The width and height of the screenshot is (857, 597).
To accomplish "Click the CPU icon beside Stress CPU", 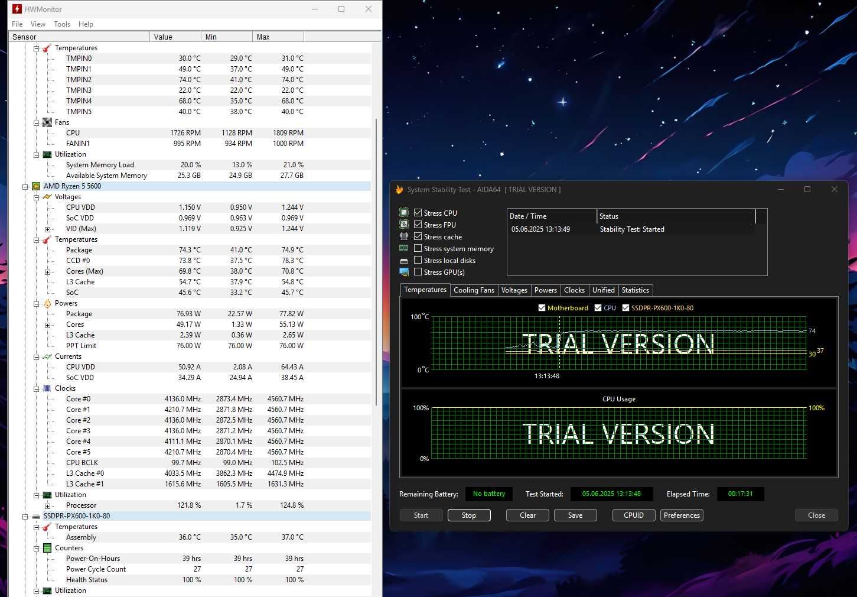I will 404,213.
